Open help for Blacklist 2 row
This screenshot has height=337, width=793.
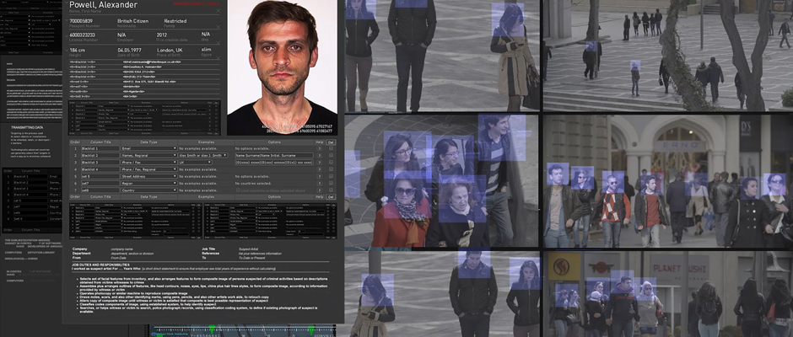319,156
